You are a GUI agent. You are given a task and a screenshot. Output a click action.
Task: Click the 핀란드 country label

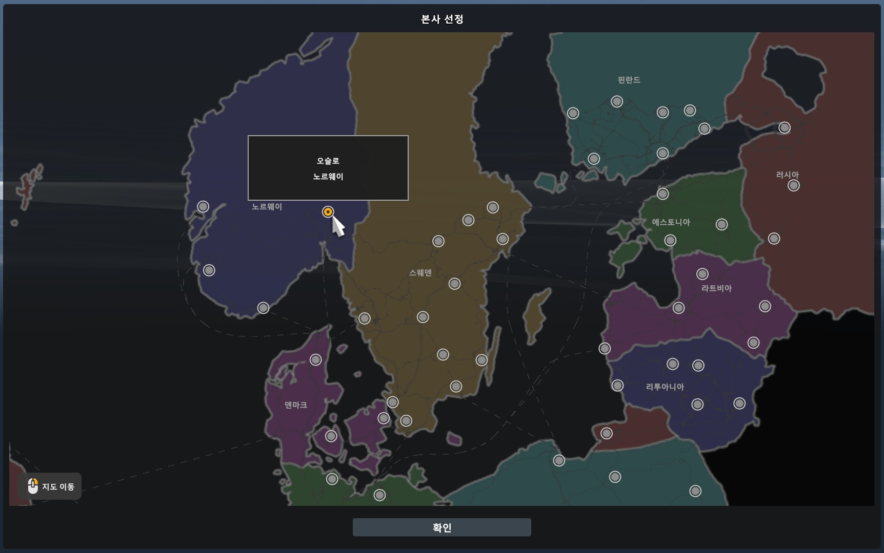[x=629, y=80]
